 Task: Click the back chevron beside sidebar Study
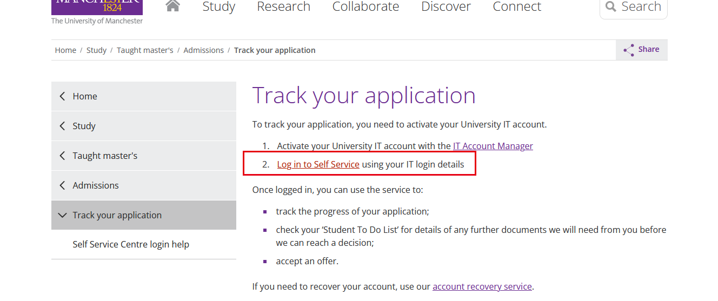pyautogui.click(x=62, y=126)
